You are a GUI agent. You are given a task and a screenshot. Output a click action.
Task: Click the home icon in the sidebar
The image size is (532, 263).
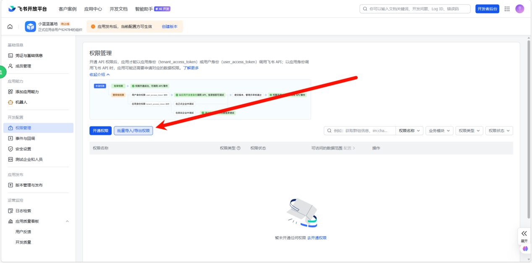[x=10, y=26]
